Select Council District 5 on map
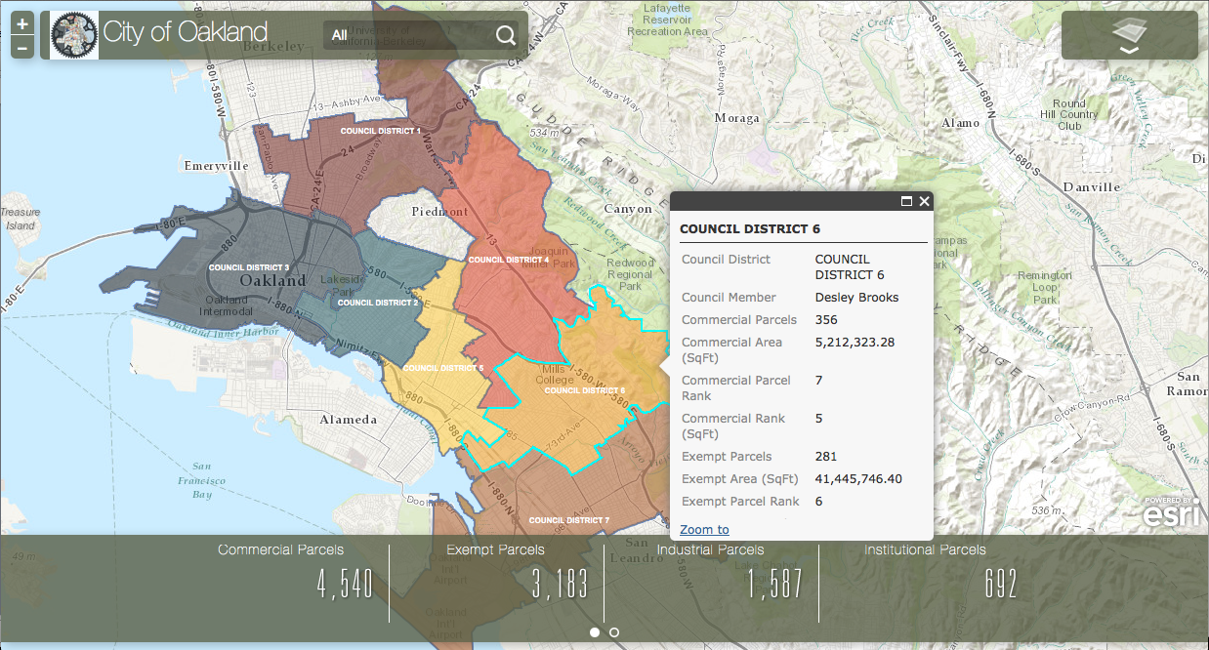1209x650 pixels. (x=442, y=368)
